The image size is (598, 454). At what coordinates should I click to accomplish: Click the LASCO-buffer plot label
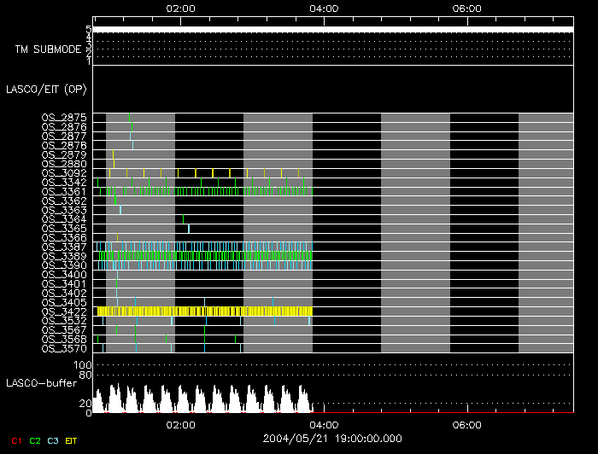click(x=41, y=383)
